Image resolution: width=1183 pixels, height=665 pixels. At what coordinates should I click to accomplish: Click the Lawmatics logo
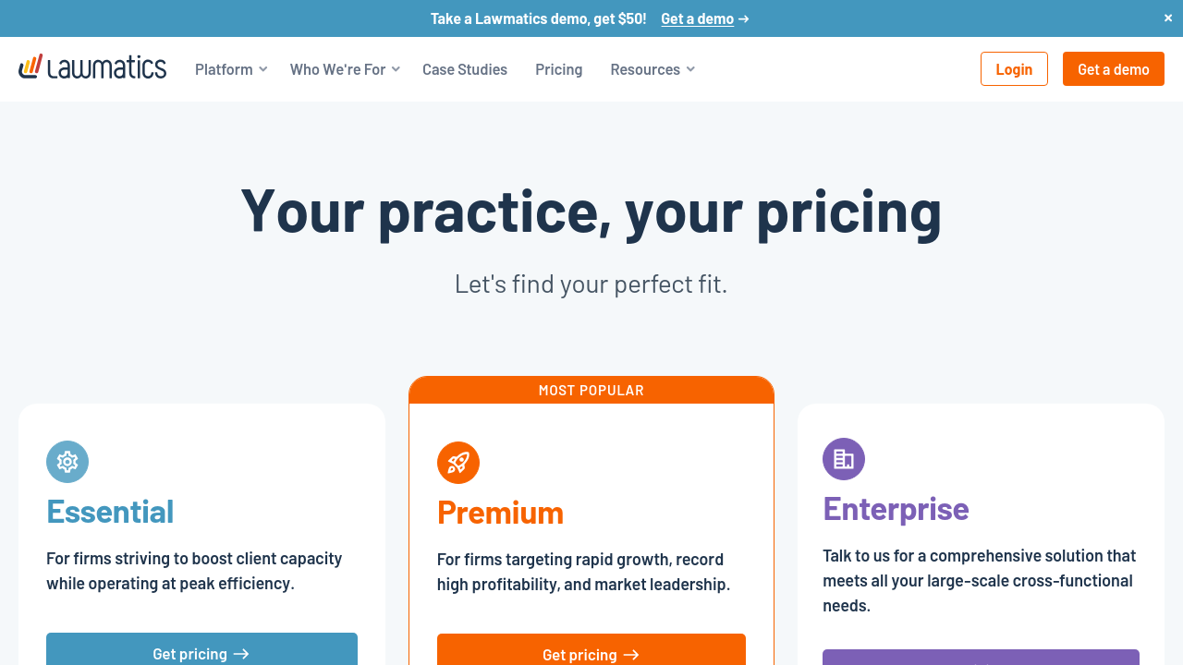point(92,67)
